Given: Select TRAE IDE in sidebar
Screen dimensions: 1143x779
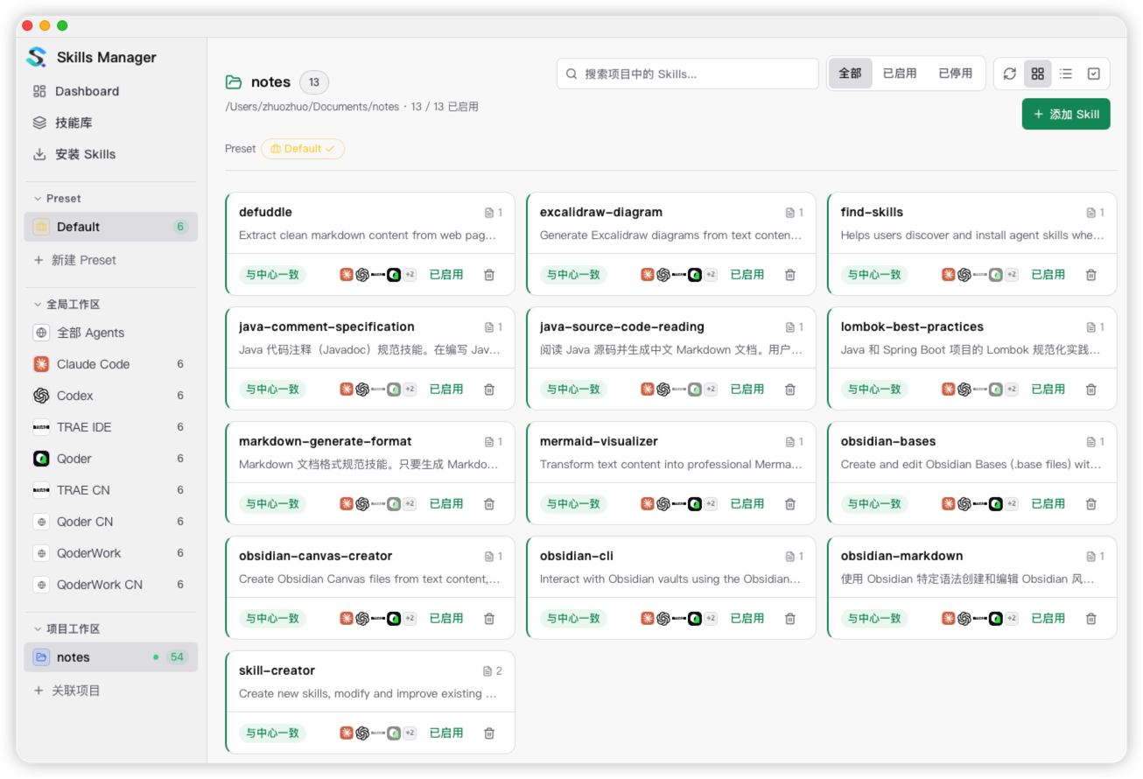Looking at the screenshot, I should pyautogui.click(x=111, y=427).
